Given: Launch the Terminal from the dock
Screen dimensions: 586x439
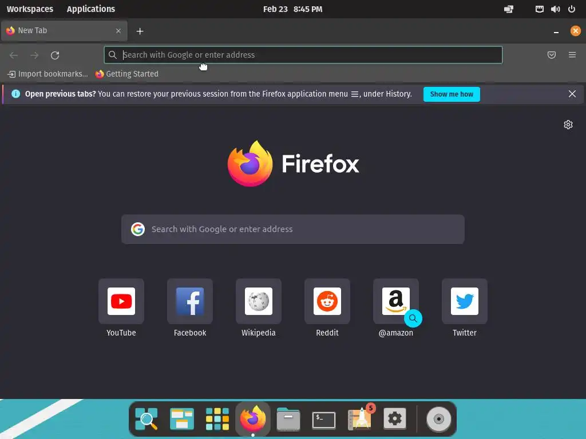Looking at the screenshot, I should click(324, 420).
